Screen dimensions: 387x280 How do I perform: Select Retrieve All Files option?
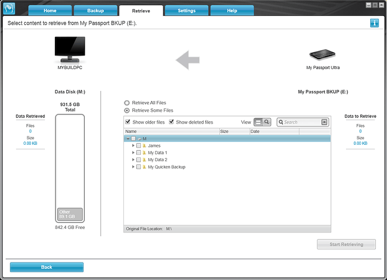tap(127, 103)
